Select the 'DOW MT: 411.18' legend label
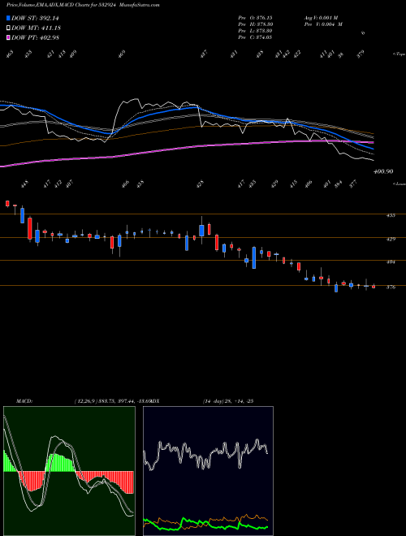The width and height of the screenshot is (406, 536). 37,28
